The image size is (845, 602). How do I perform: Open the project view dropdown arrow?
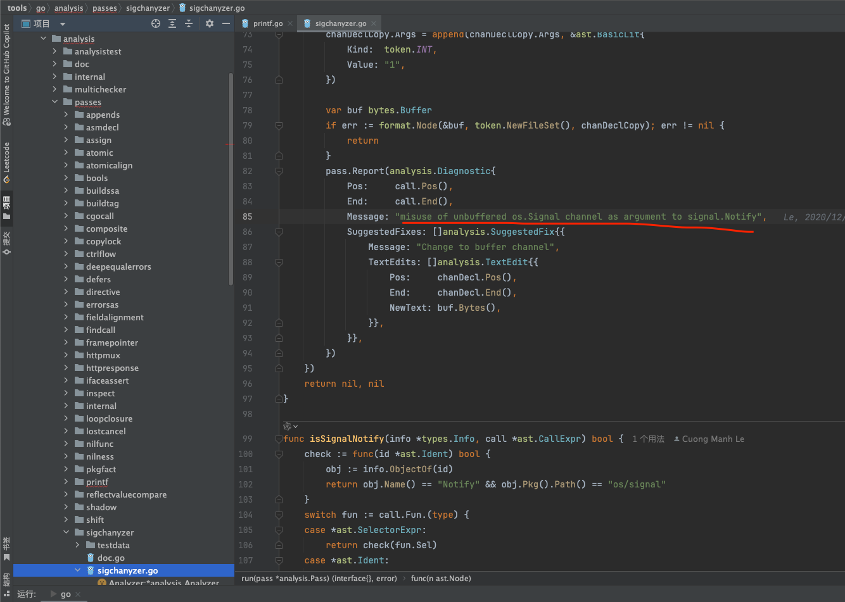pos(63,24)
